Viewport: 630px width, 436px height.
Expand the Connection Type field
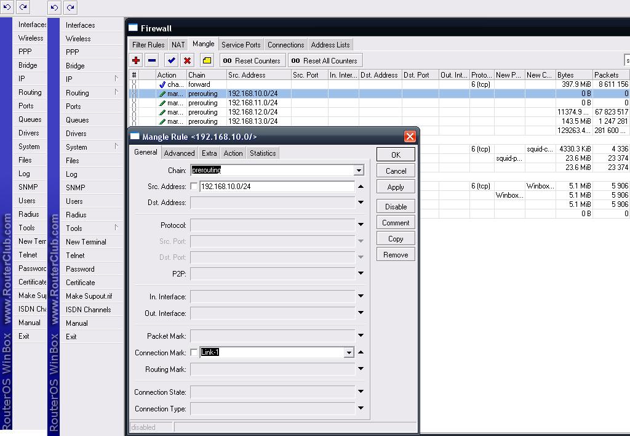[x=361, y=408]
